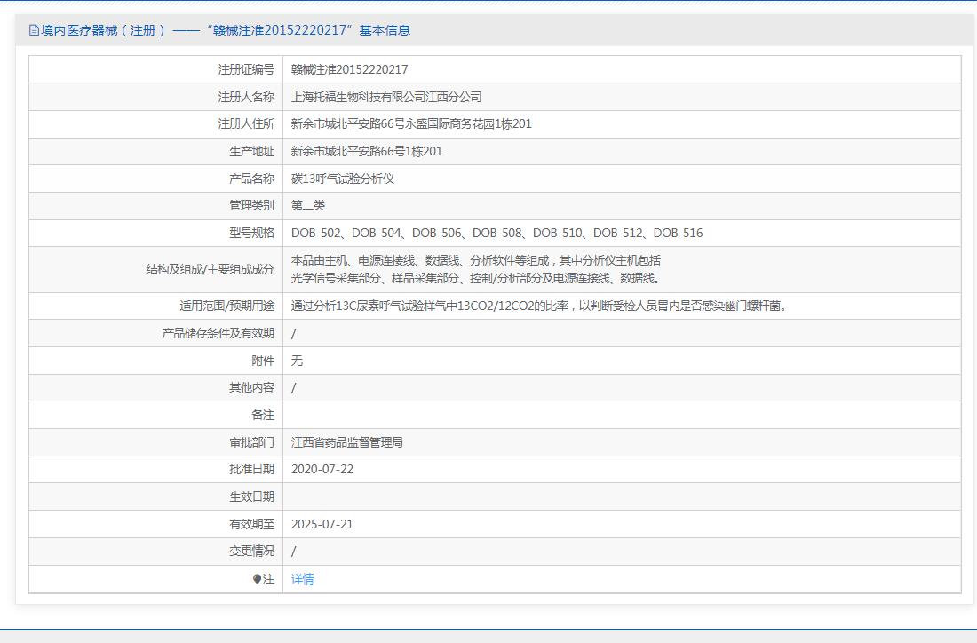
Task: Select structure text line 本品由主机、电源连接线
Action: tap(476, 260)
